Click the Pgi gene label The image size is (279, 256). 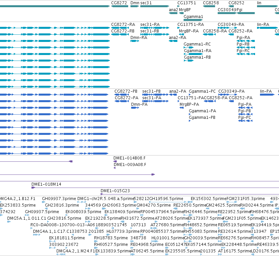pos(240,9)
